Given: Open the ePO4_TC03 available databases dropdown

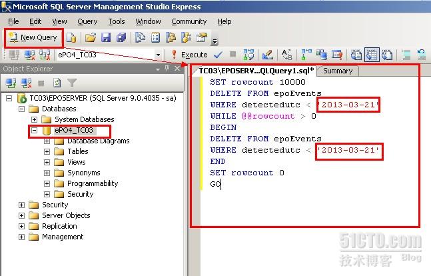Looking at the screenshot, I should 158,55.
